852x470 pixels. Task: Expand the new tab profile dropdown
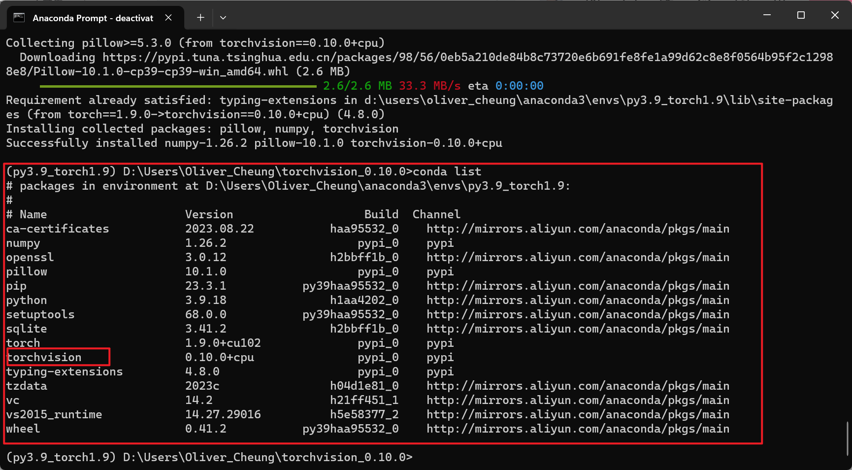click(223, 18)
